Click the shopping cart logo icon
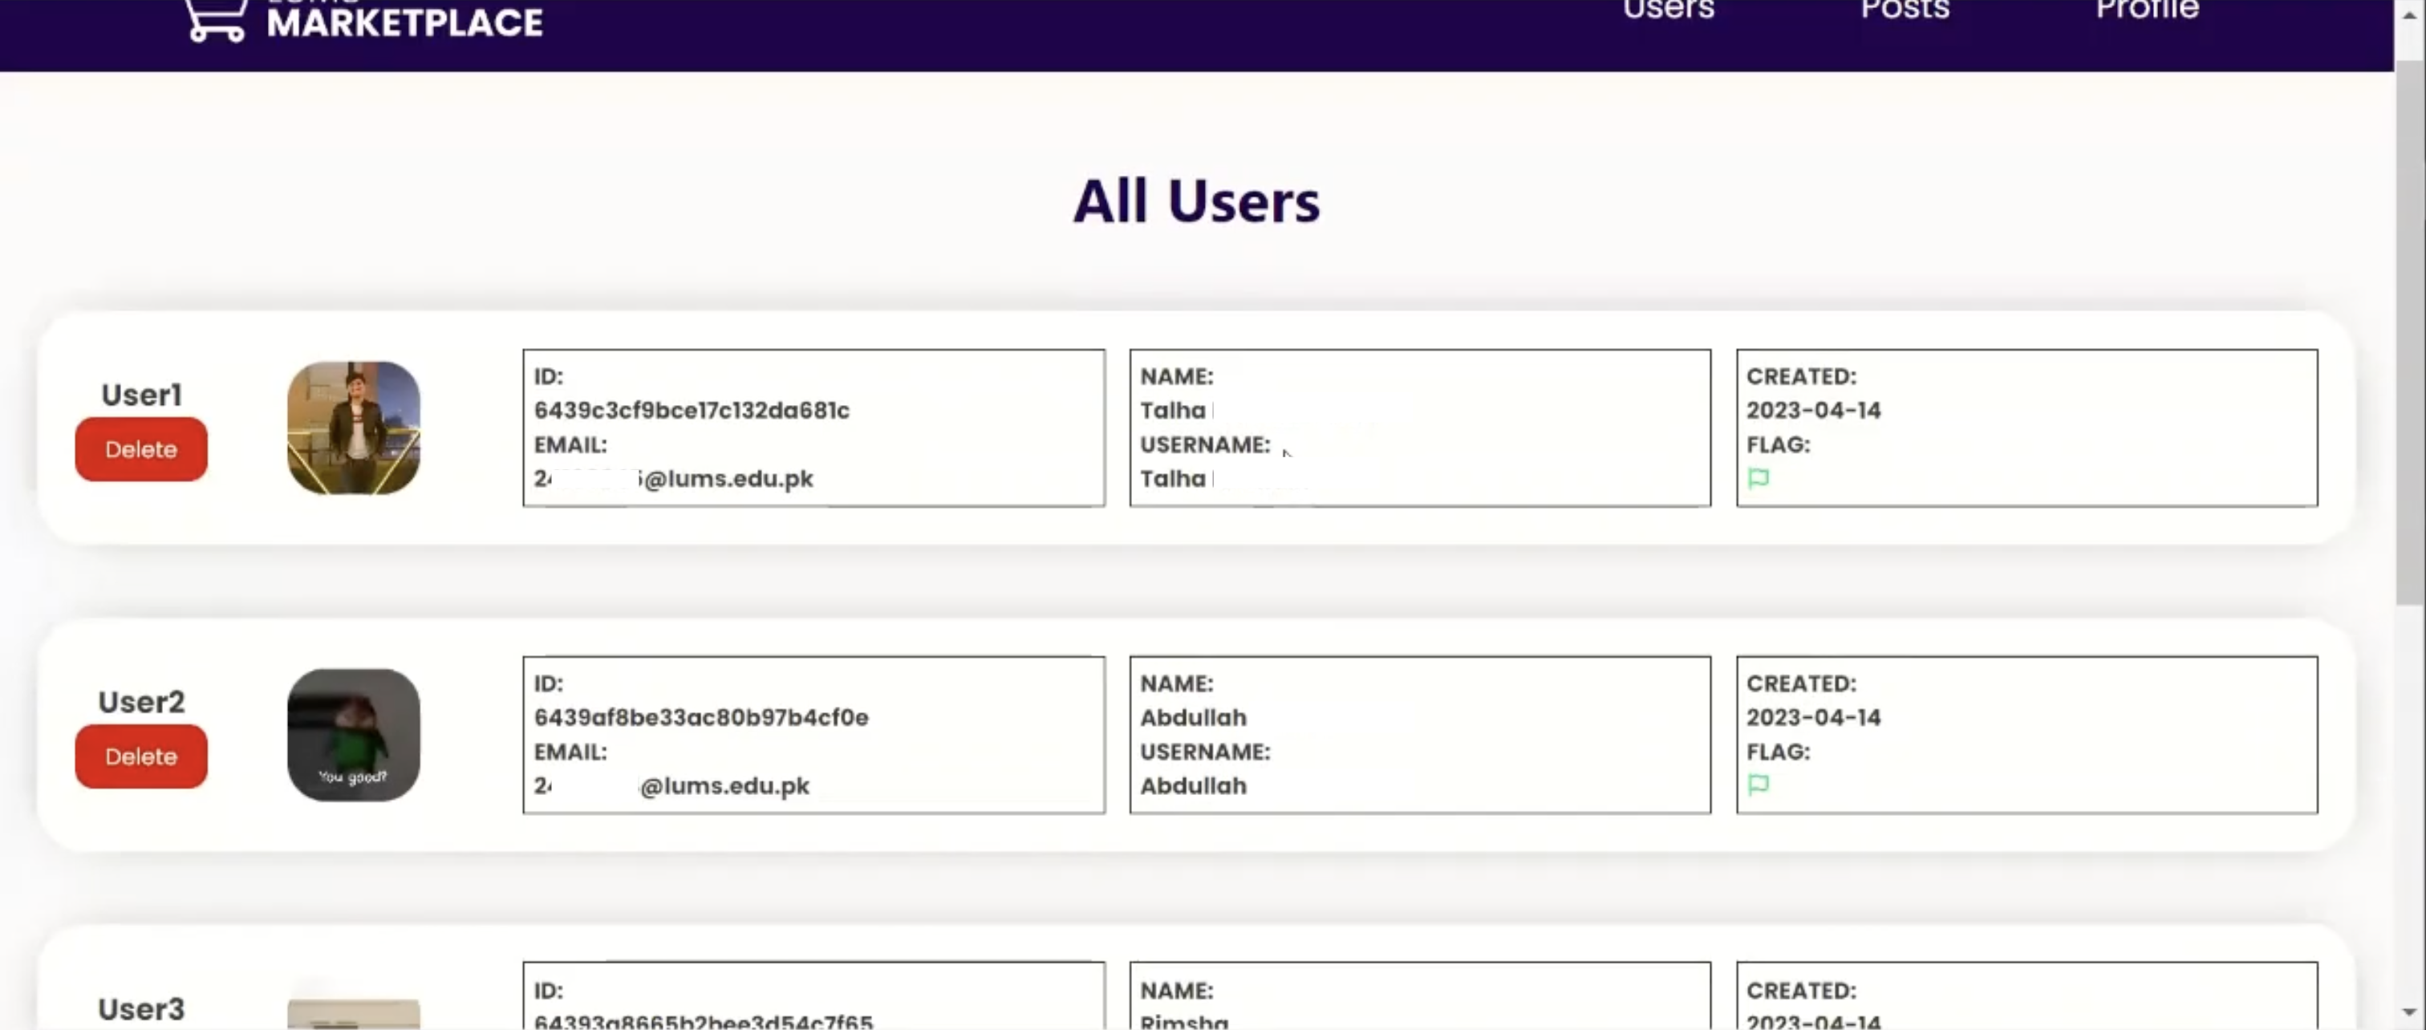 [215, 17]
